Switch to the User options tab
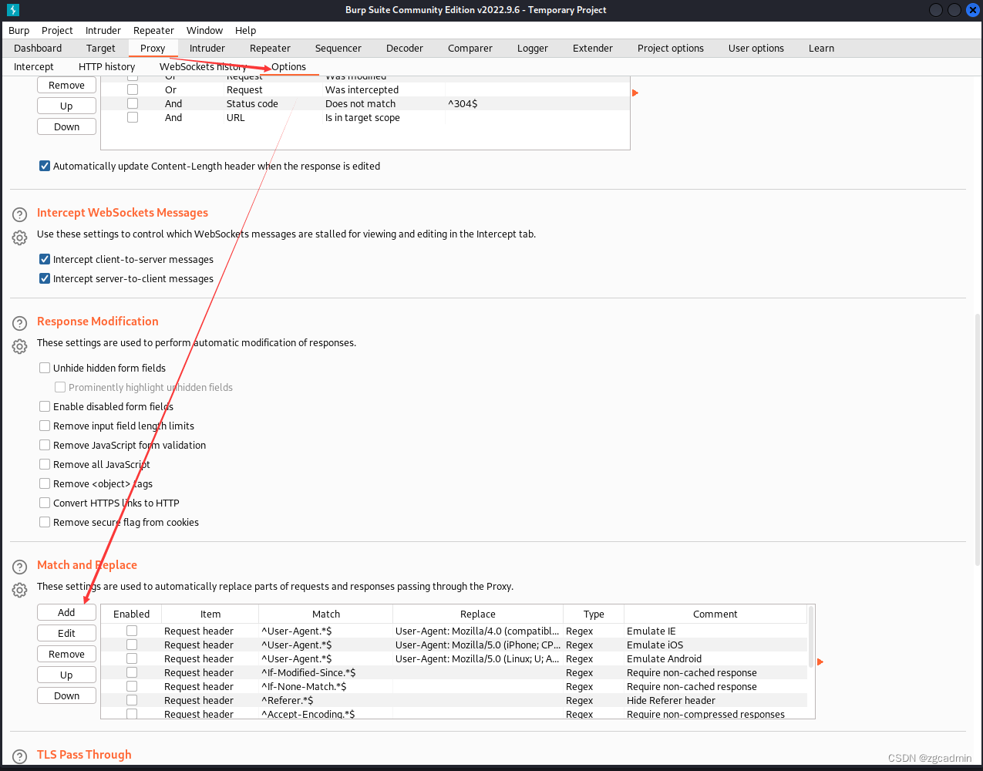The height and width of the screenshot is (771, 983). tap(756, 48)
